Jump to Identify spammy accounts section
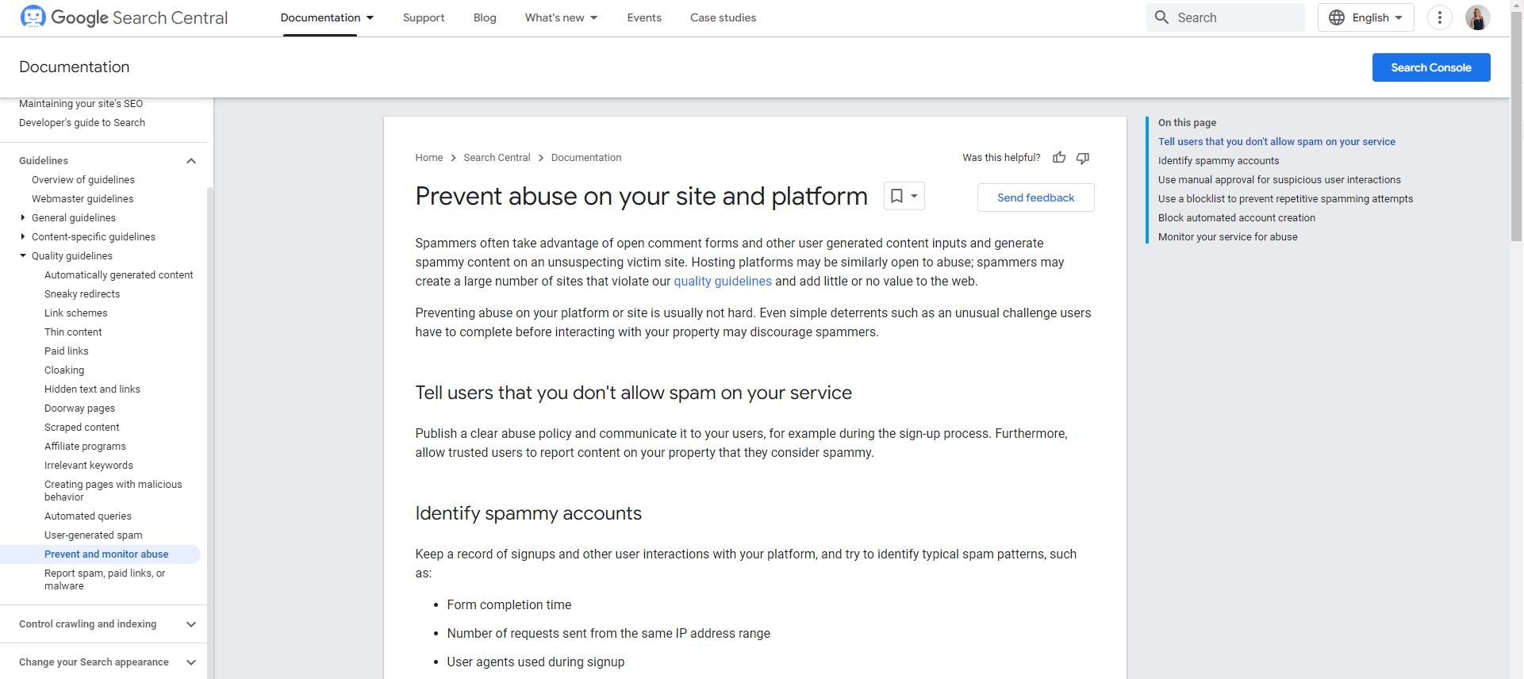The image size is (1524, 679). tap(1219, 161)
